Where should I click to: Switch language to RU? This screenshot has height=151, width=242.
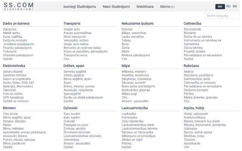point(228,6)
